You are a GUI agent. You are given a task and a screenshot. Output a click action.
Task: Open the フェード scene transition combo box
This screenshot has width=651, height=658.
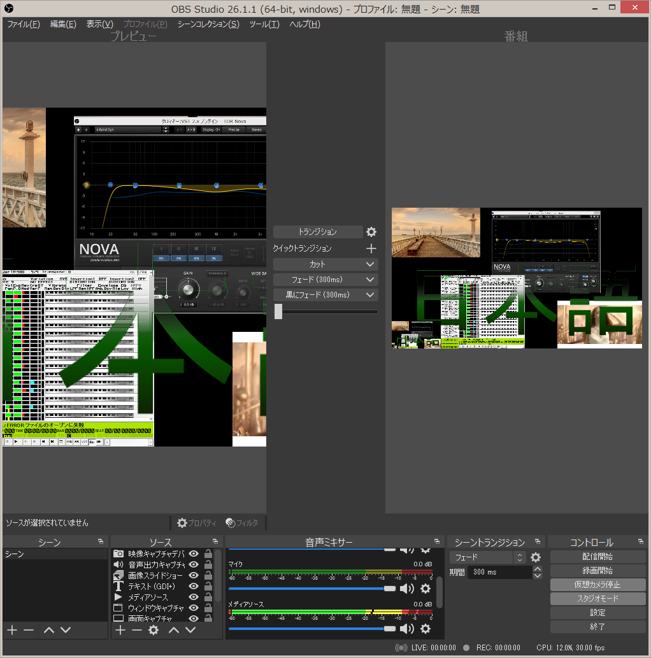pos(488,557)
